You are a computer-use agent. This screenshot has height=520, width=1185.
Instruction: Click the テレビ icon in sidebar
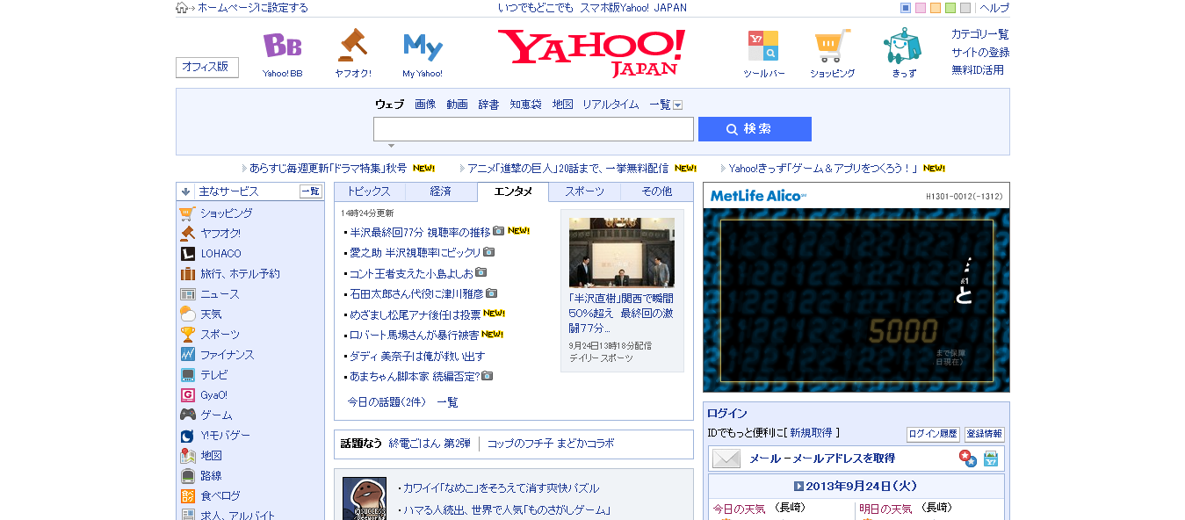[187, 375]
